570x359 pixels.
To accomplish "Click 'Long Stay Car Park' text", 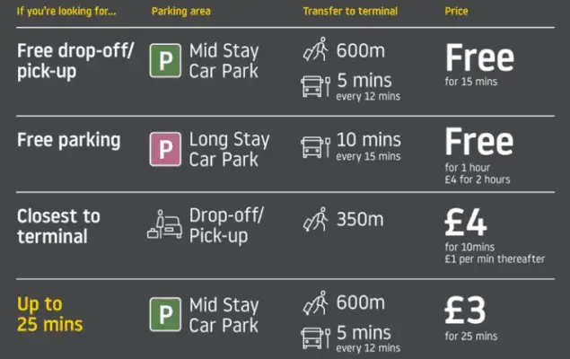I will 230,149.
